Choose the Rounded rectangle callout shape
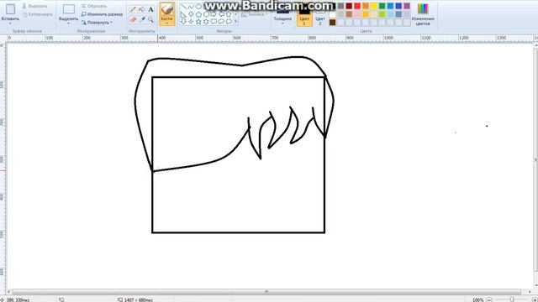This screenshot has width=538, height=302. coord(214,22)
